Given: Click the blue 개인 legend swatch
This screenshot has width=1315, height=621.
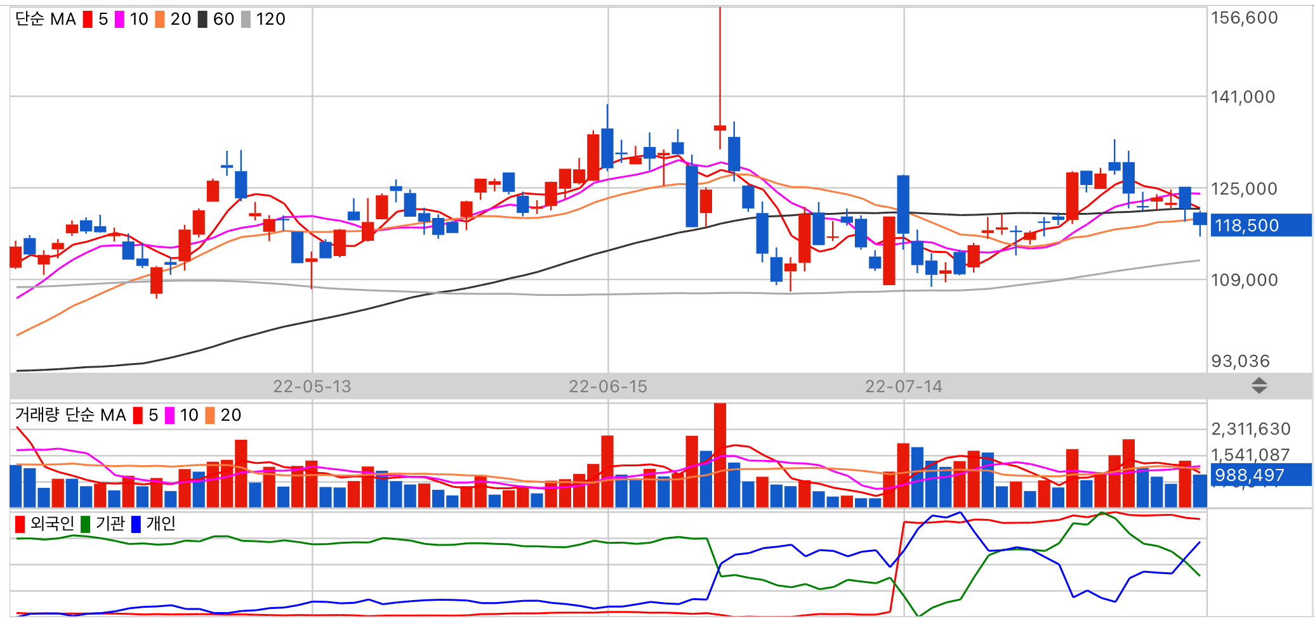Looking at the screenshot, I should tap(136, 524).
